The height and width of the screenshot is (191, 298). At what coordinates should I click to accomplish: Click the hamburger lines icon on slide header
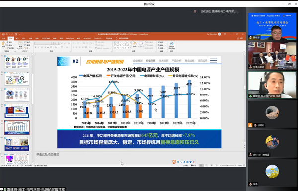coord(213,61)
